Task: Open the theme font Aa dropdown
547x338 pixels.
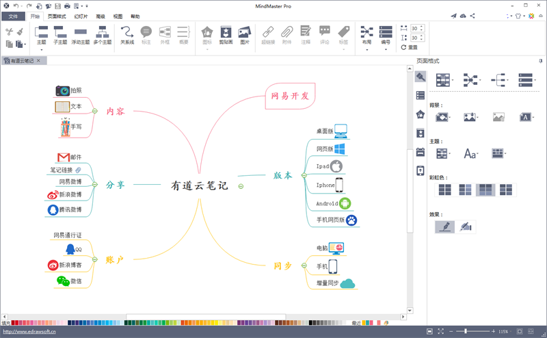Action: click(x=471, y=153)
